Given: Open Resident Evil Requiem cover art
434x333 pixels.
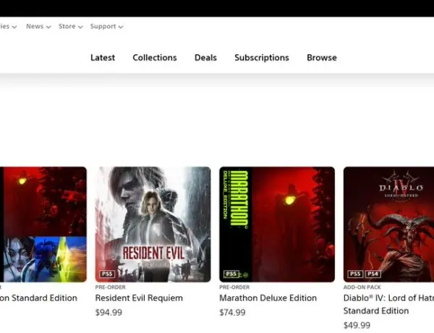Looking at the screenshot, I should (x=153, y=224).
